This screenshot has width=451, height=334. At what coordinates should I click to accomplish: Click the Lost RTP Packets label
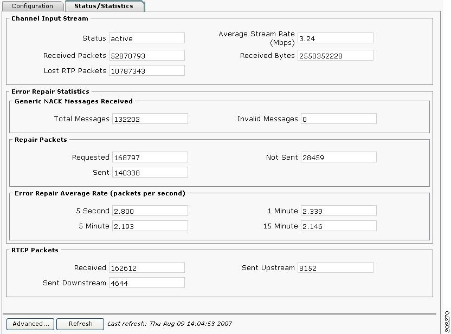75,71
